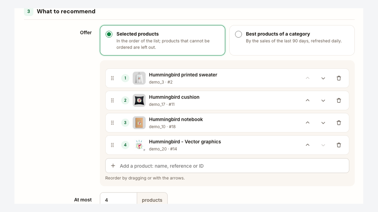
Task: Click position badge 1 of the sweater row
Action: click(x=125, y=78)
